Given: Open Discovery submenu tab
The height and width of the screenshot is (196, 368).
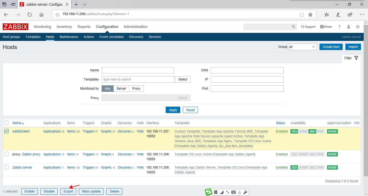Looking at the screenshot, I should point(136,37).
